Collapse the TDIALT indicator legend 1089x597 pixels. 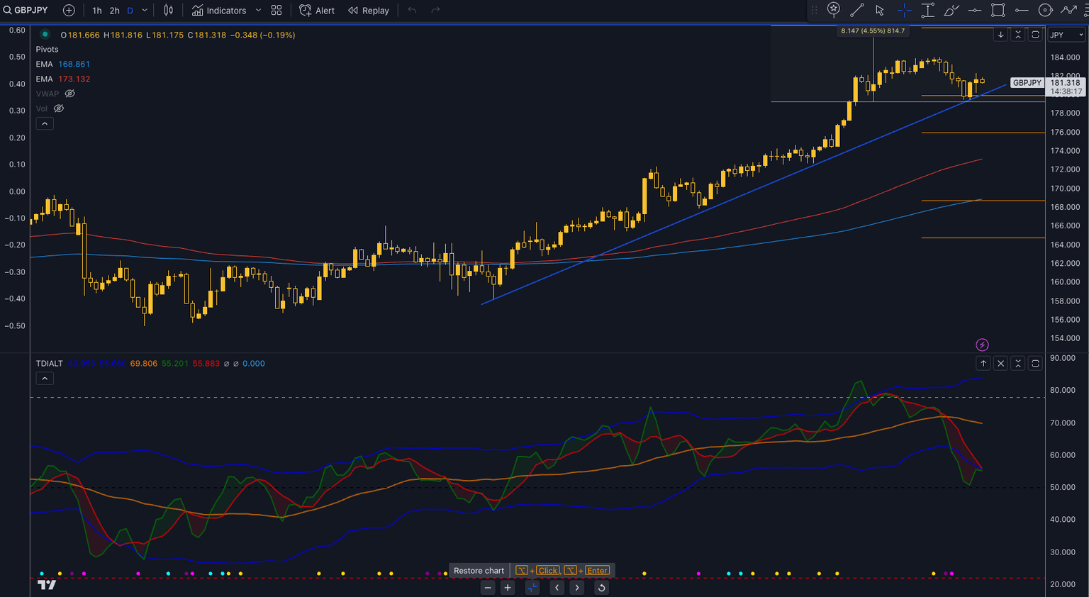[x=44, y=379]
